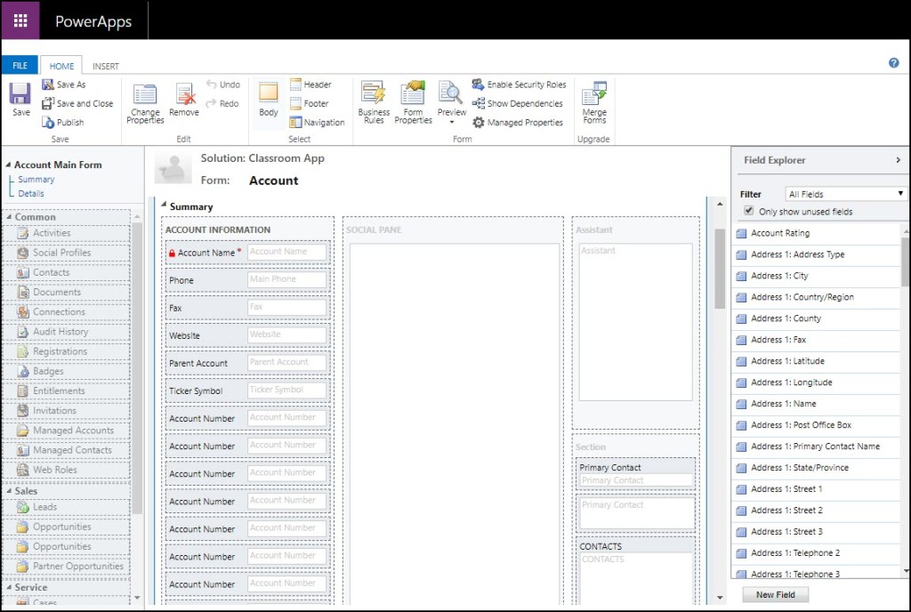Open the Filter 'All Fields' dropdown
Screen dimensions: 911x612
coord(845,194)
